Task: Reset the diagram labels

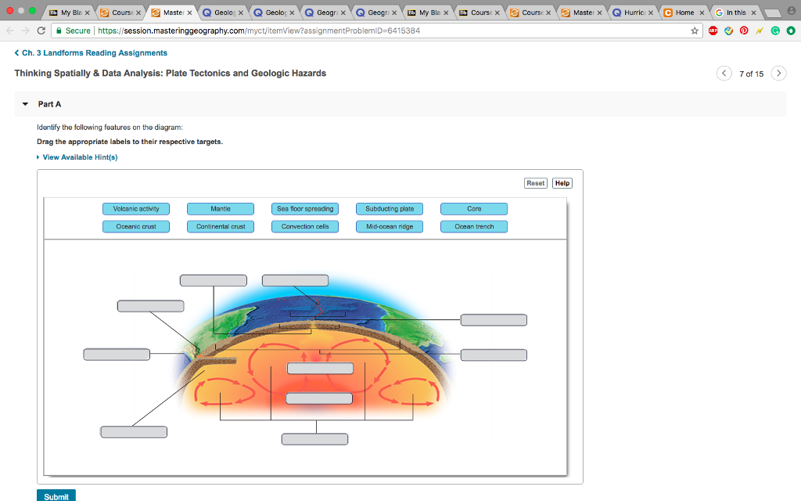Action: point(535,182)
